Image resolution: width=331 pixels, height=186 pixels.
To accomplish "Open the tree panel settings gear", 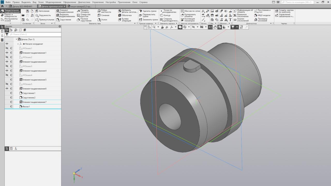I will [x=60, y=26].
